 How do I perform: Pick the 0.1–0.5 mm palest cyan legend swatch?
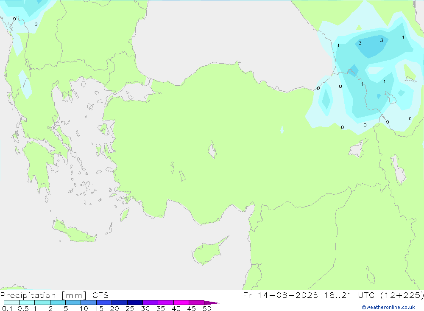point(11,303)
